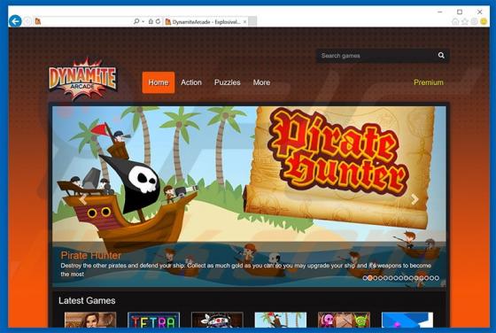Open the Puzzles category

click(x=227, y=82)
